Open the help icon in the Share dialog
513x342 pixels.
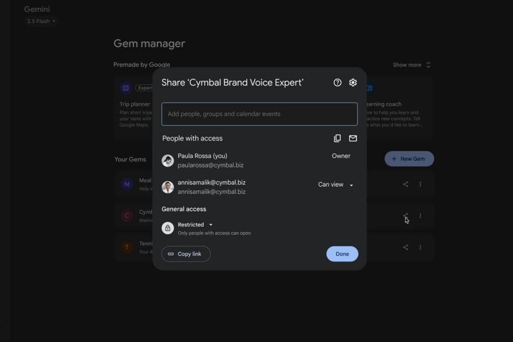pyautogui.click(x=338, y=83)
